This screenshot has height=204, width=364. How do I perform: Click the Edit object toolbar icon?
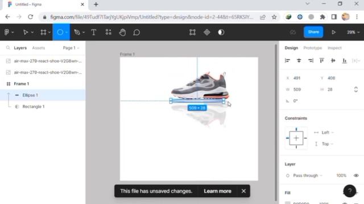pyautogui.click(x=192, y=32)
